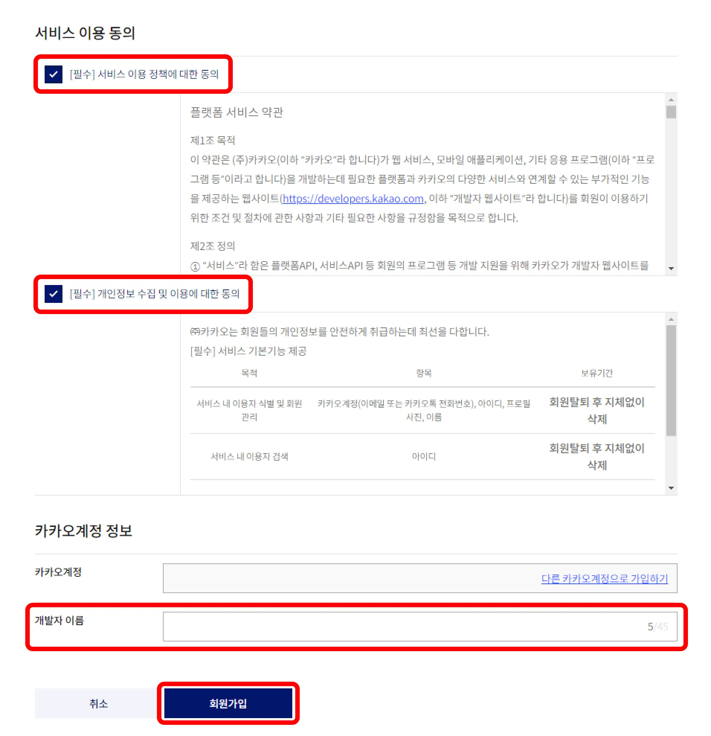Screen dimensions: 711x736
Task: Uncheck the 서비스 이용 정책 동의 checkbox
Action: tap(53, 74)
